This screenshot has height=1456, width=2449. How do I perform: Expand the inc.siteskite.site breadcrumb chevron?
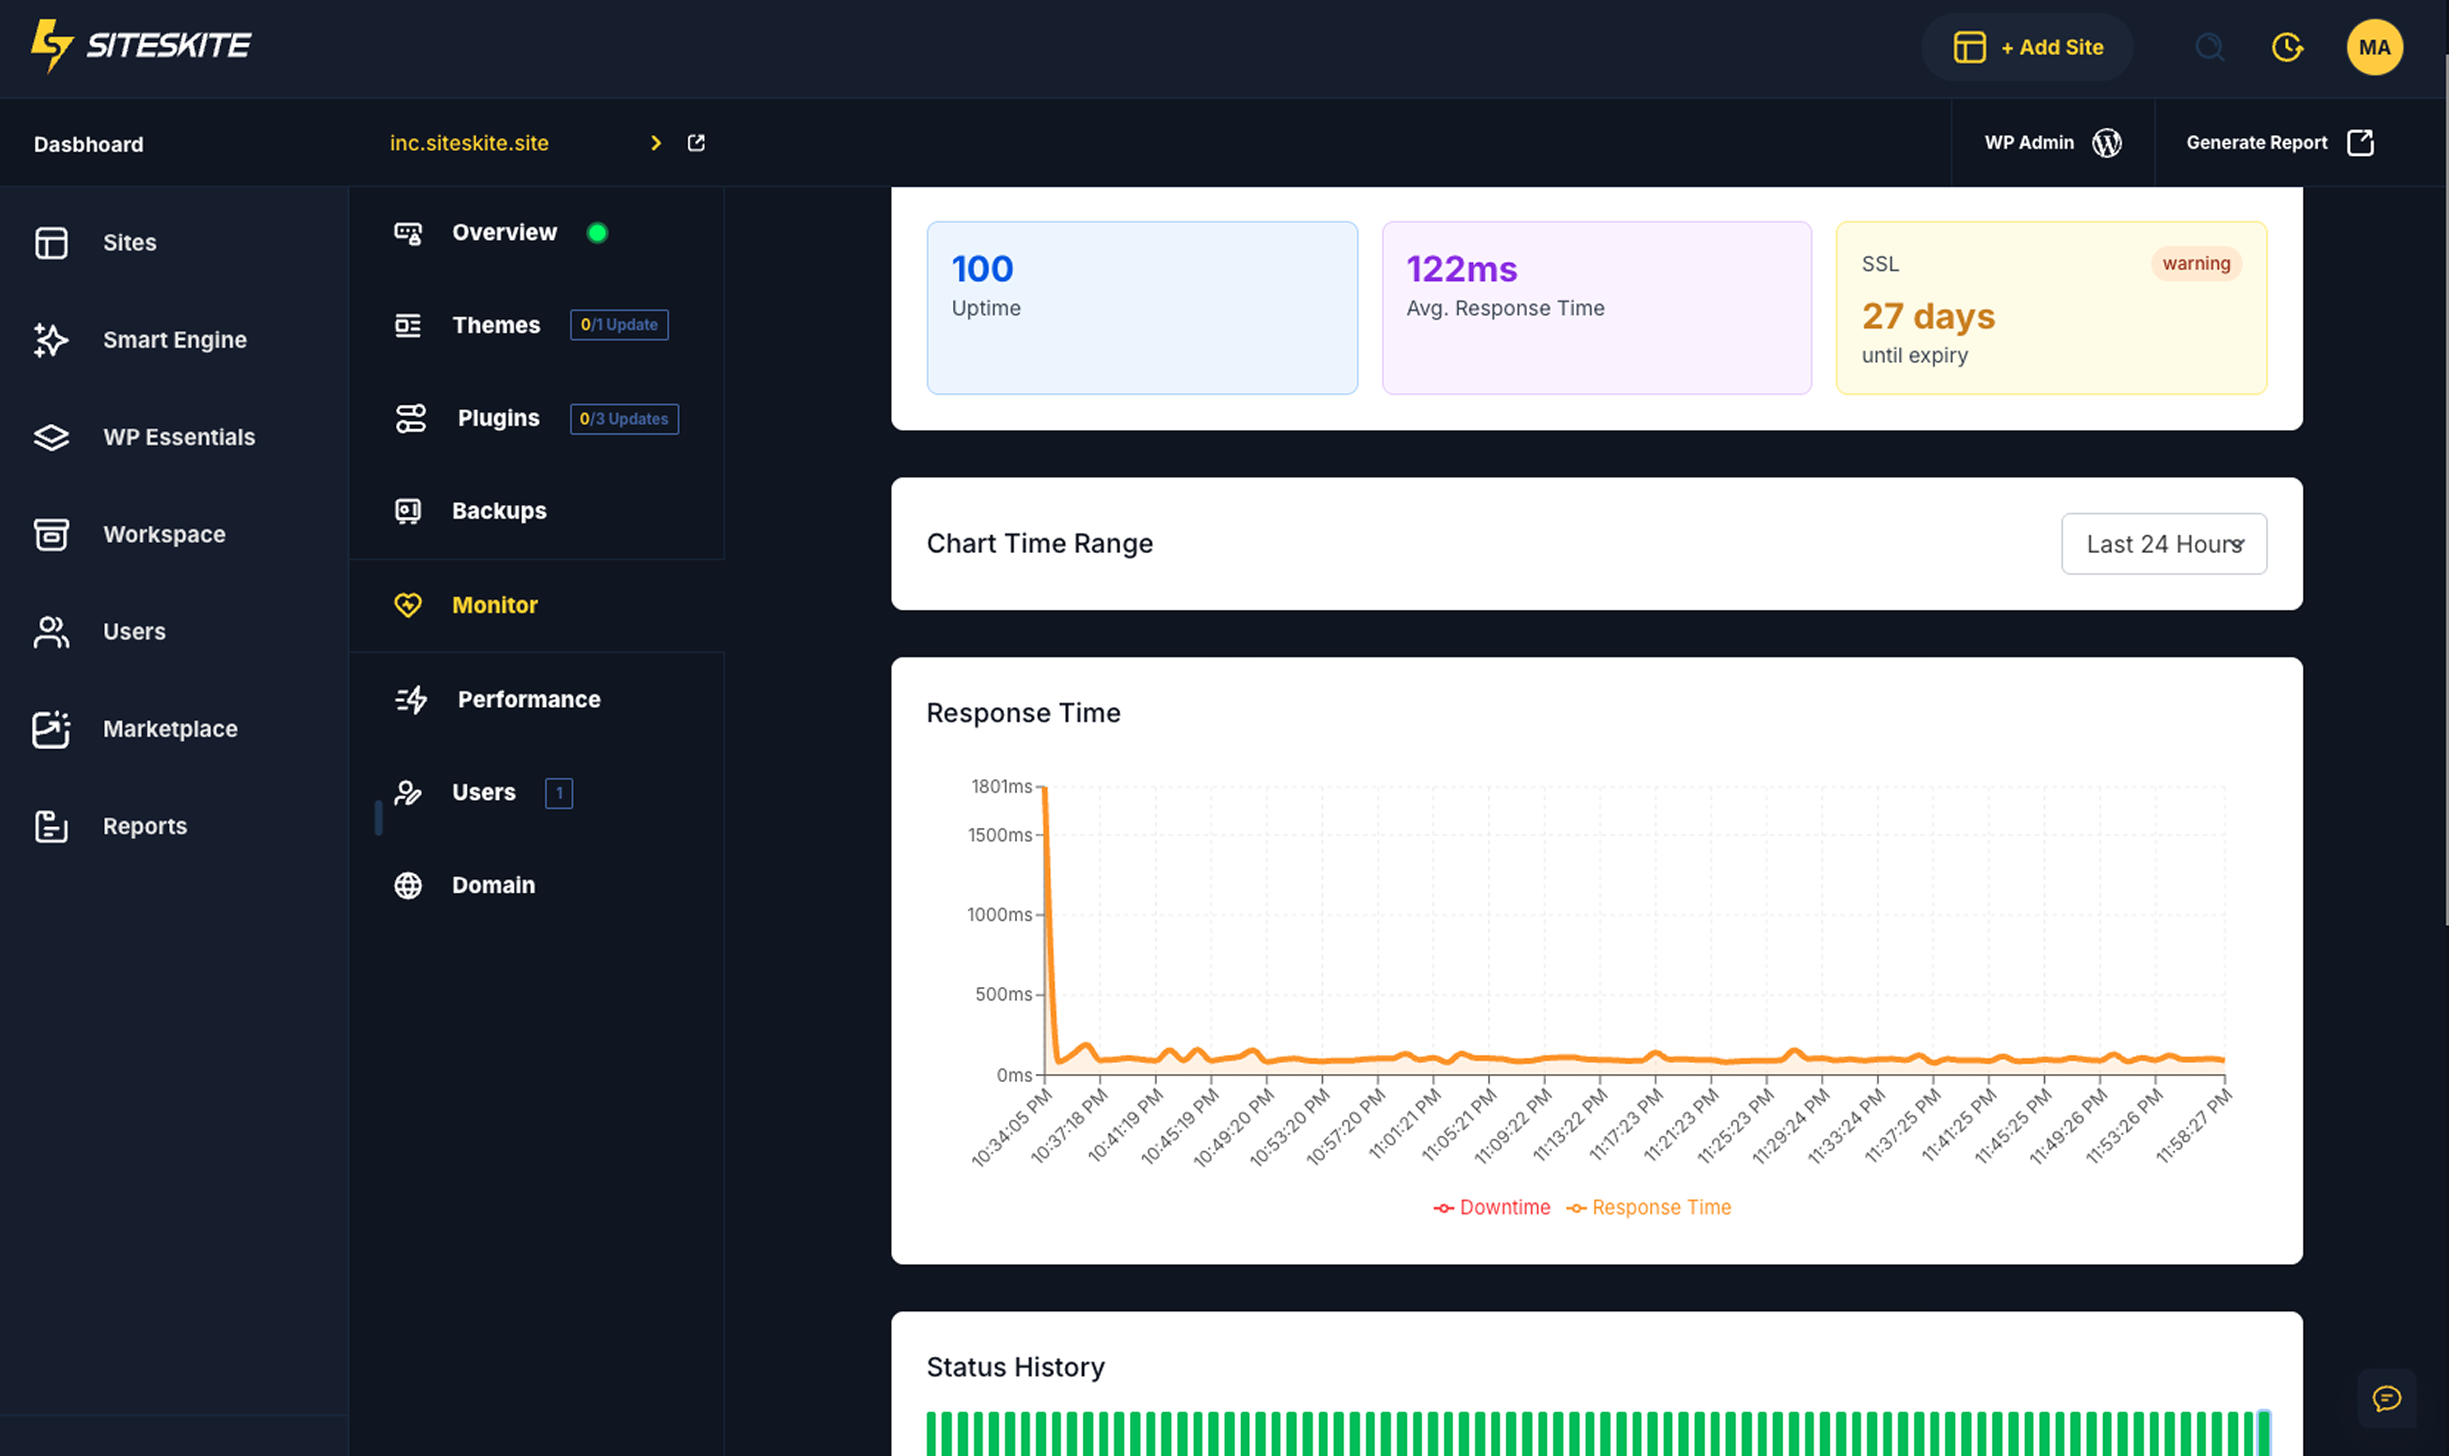click(655, 144)
